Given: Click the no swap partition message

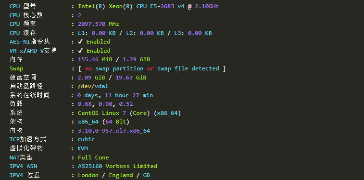Looking at the screenshot, I should click(152, 68).
